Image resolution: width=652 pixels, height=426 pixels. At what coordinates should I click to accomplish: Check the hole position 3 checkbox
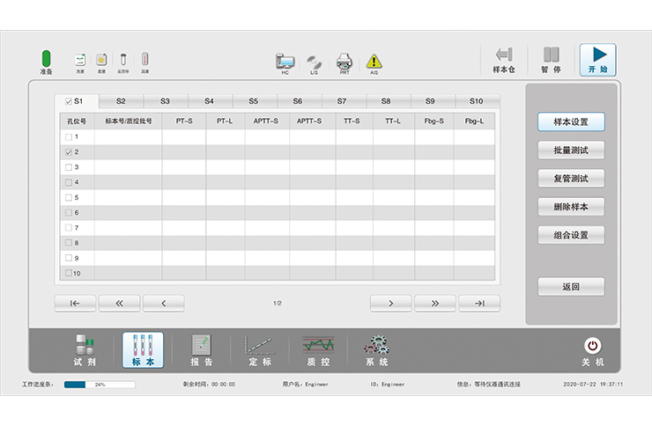tap(69, 167)
